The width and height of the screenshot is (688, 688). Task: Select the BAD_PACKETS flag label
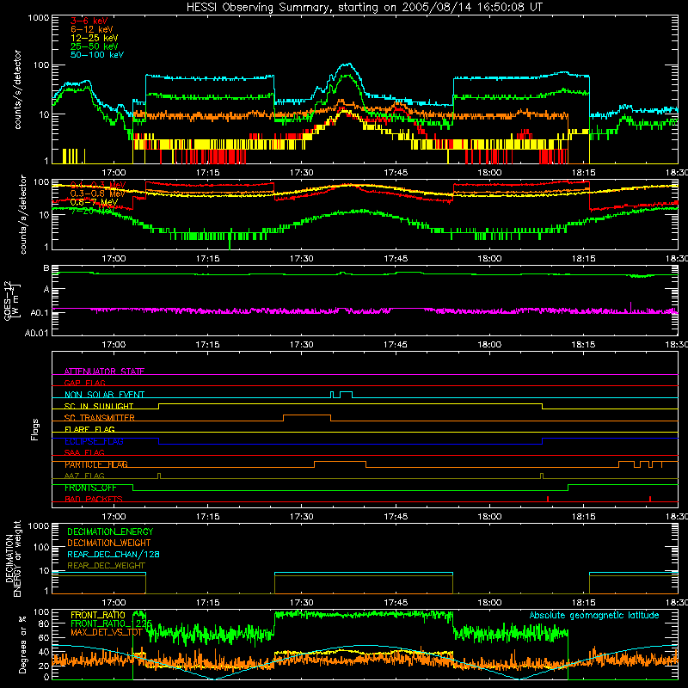click(x=94, y=499)
